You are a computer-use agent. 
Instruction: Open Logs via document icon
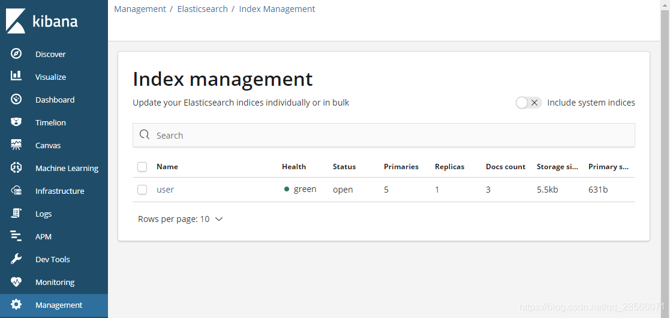(x=16, y=213)
